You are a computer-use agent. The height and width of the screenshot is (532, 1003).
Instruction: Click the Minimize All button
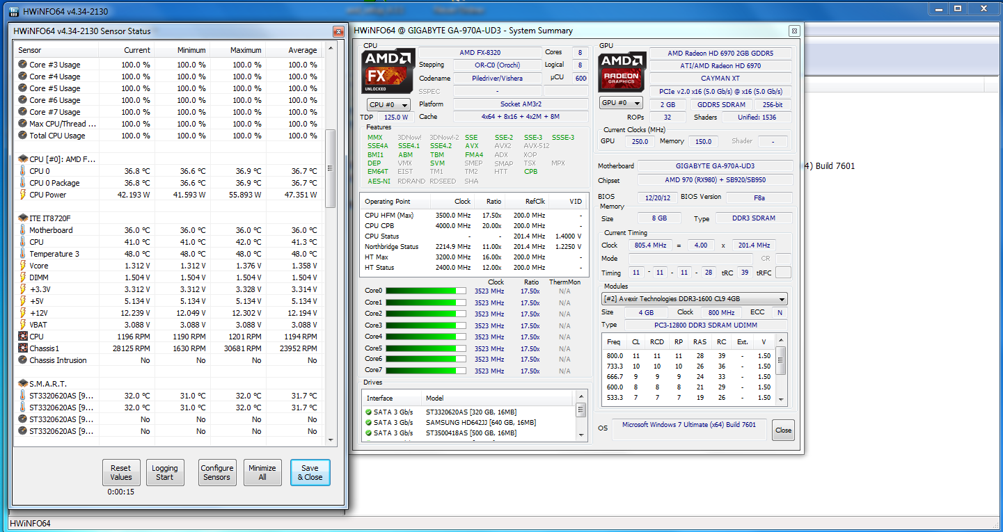[x=262, y=472]
